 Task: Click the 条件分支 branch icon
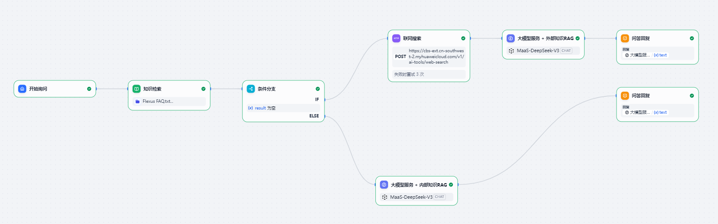click(x=251, y=89)
